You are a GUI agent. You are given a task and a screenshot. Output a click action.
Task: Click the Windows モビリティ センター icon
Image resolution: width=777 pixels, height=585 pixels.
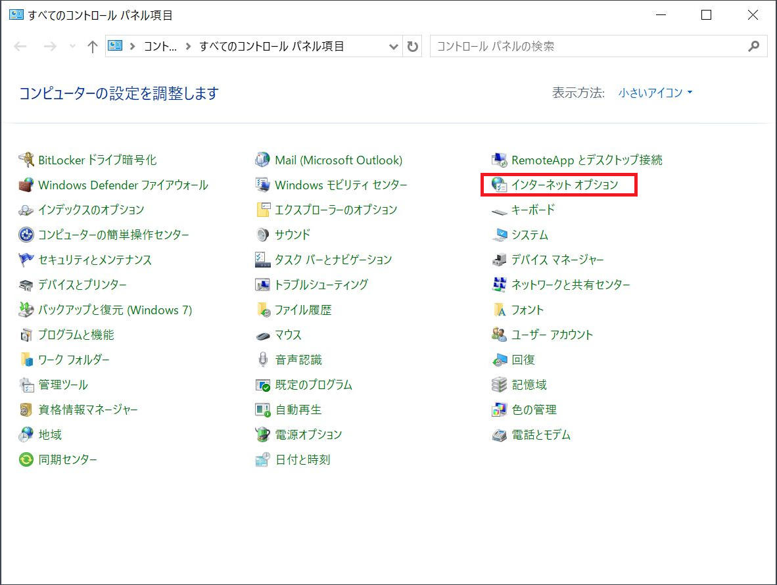(262, 185)
